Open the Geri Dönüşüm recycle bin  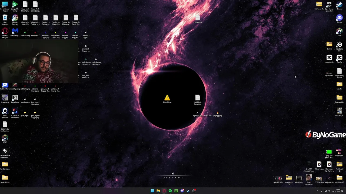[x=5, y=20]
